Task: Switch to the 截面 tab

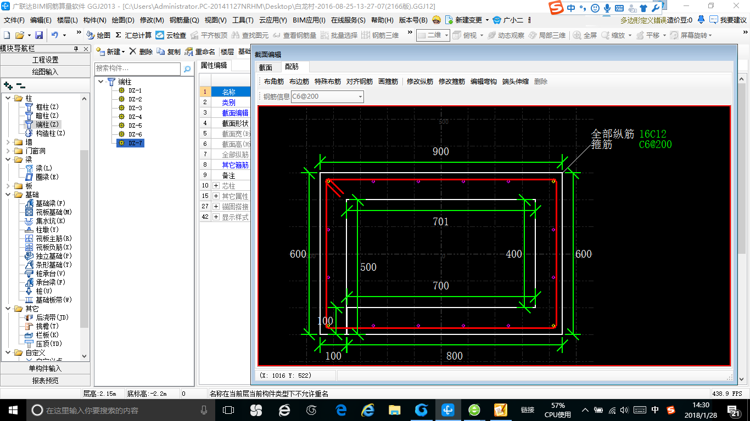Action: pos(265,67)
